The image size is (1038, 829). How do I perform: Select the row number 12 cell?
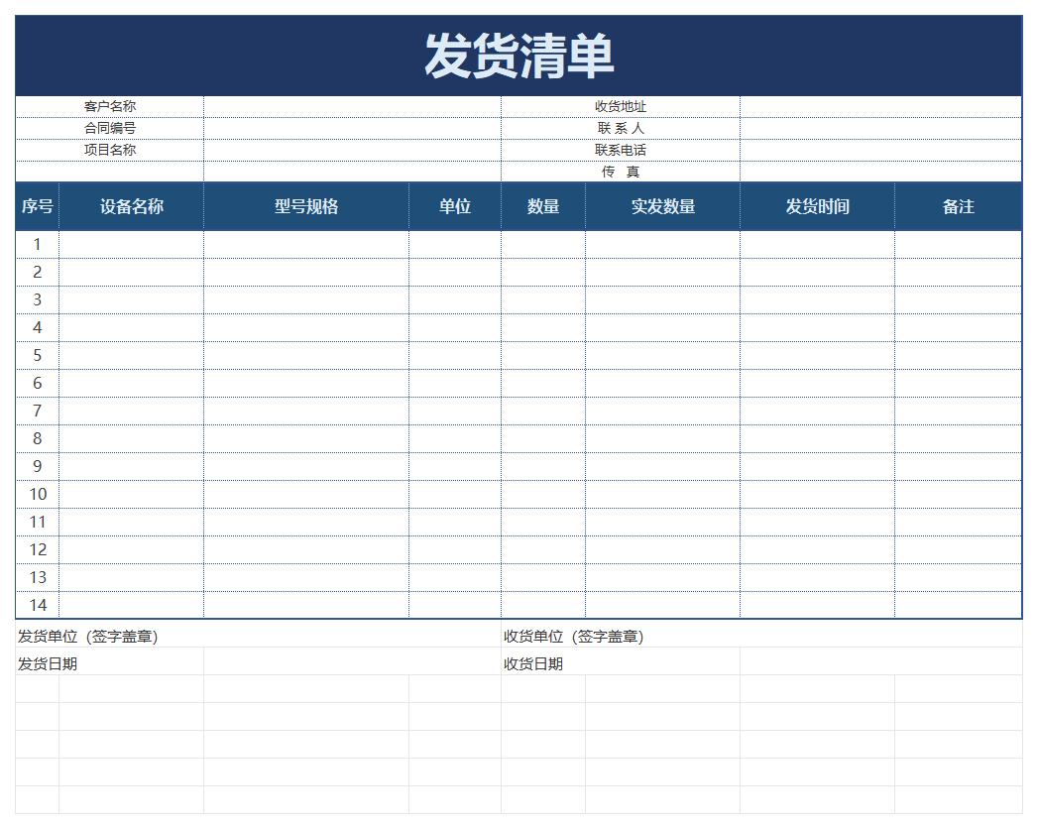click(x=37, y=550)
